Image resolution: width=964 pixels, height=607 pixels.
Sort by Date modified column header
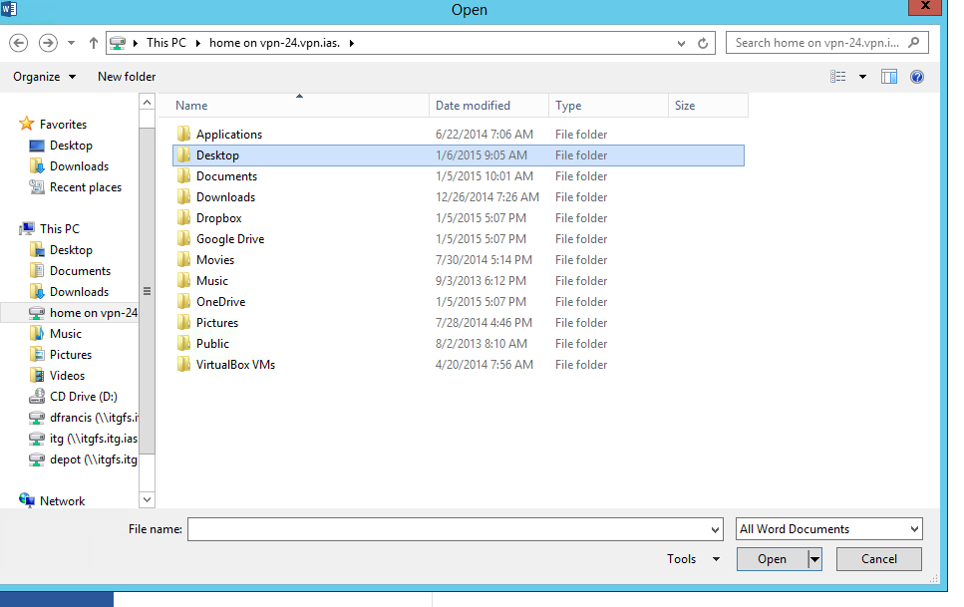click(488, 106)
